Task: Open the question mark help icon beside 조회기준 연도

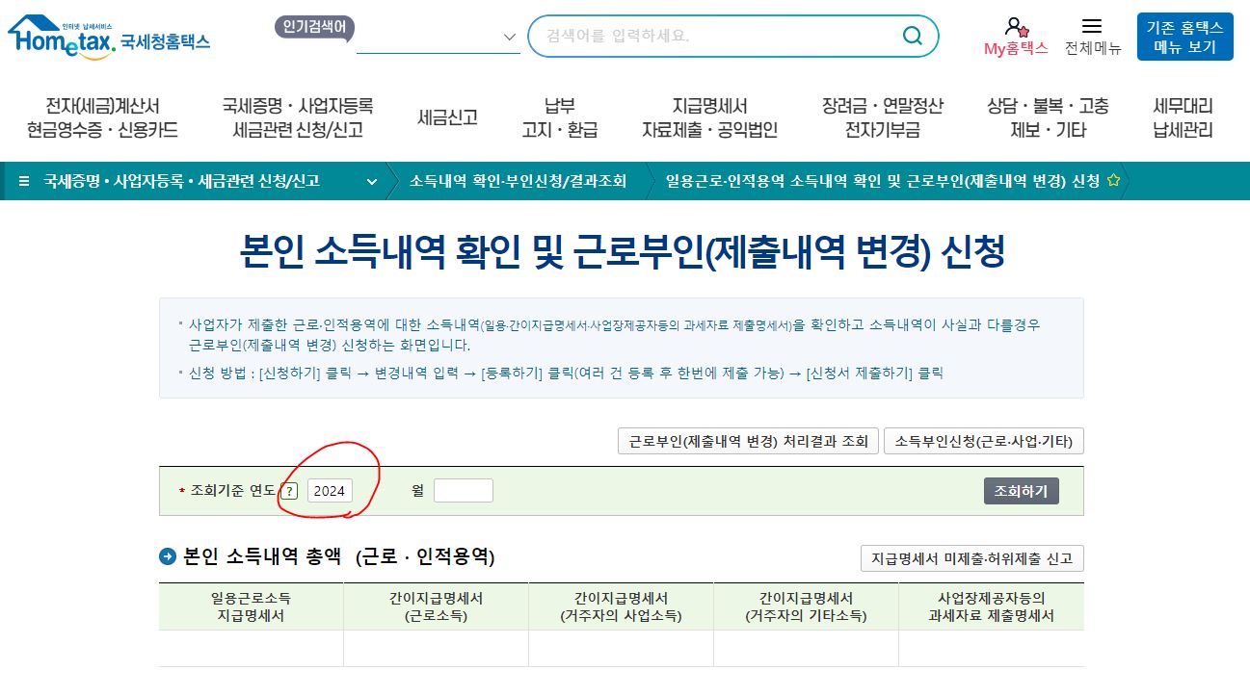Action: [291, 491]
